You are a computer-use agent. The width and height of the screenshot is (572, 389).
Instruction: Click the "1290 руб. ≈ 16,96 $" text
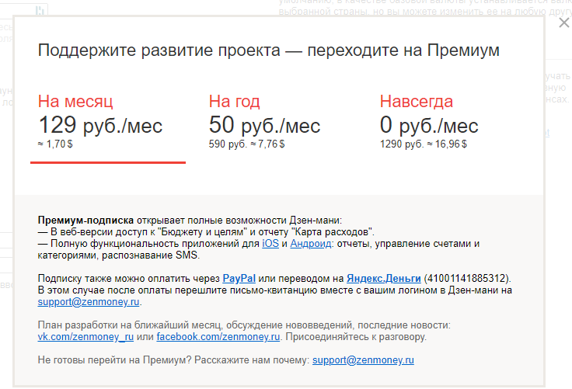click(423, 144)
